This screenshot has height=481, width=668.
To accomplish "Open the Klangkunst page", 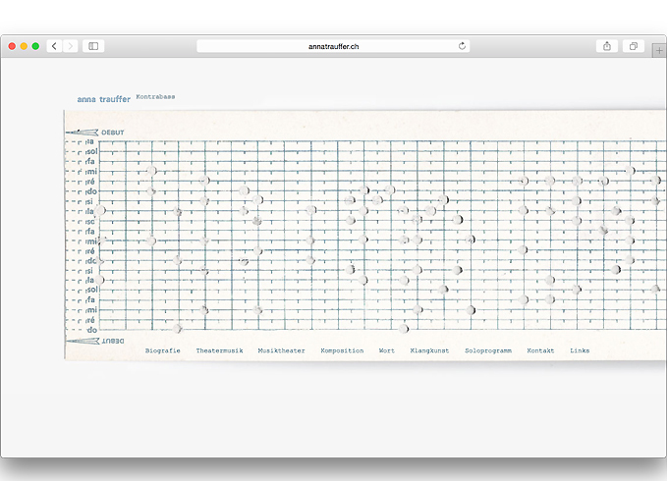I will coord(429,350).
